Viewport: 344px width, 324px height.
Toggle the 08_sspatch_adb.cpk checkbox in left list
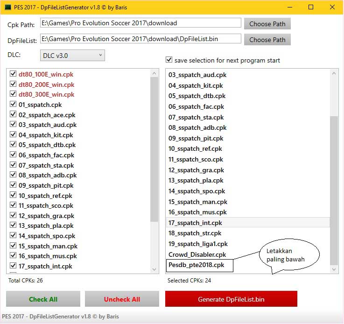click(x=13, y=175)
